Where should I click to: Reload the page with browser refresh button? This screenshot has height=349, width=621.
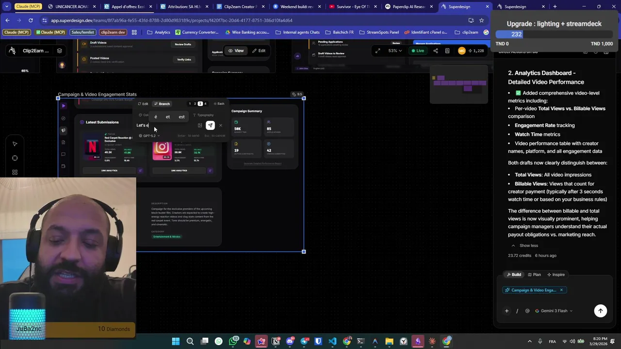(x=31, y=20)
